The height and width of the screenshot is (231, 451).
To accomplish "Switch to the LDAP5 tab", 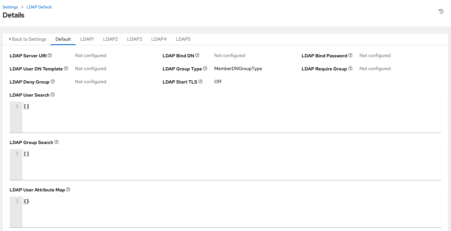I will [x=183, y=39].
